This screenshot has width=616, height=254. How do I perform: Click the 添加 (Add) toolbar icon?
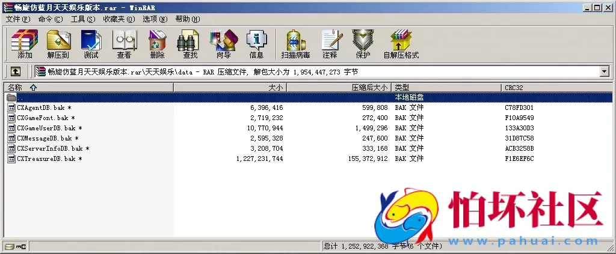tap(25, 43)
